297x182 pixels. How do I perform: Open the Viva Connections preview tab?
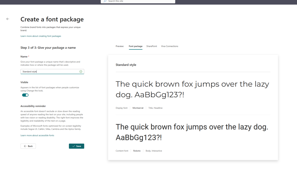[x=169, y=46]
